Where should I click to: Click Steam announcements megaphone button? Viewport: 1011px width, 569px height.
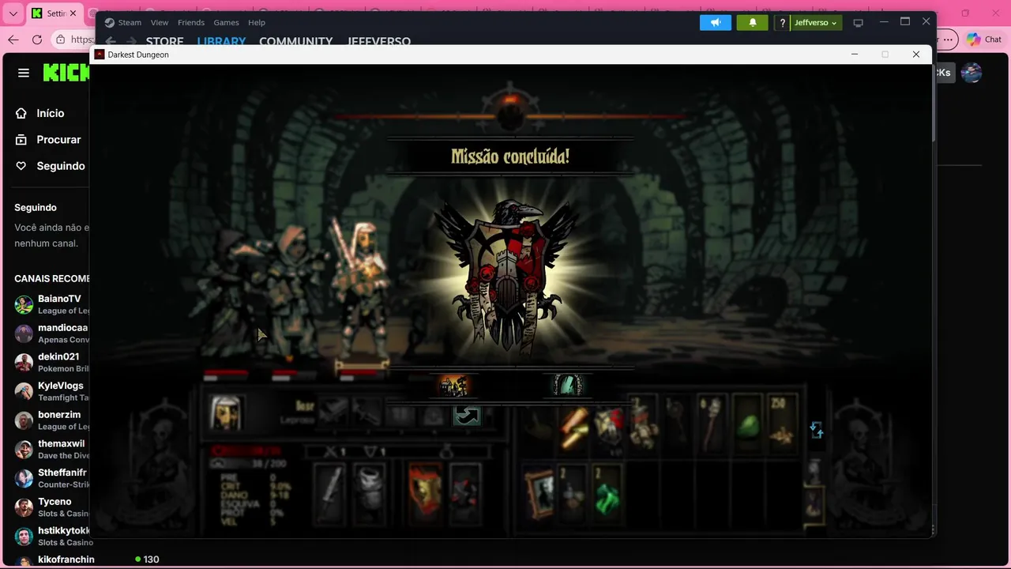(716, 22)
